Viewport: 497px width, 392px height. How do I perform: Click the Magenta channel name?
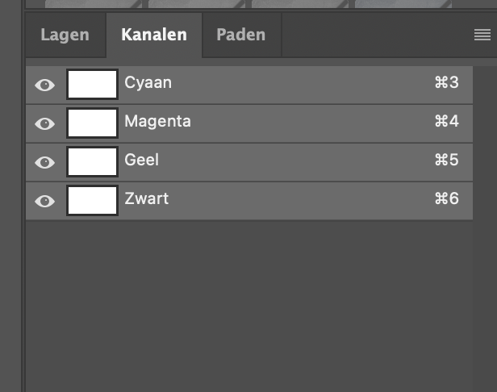pos(157,121)
